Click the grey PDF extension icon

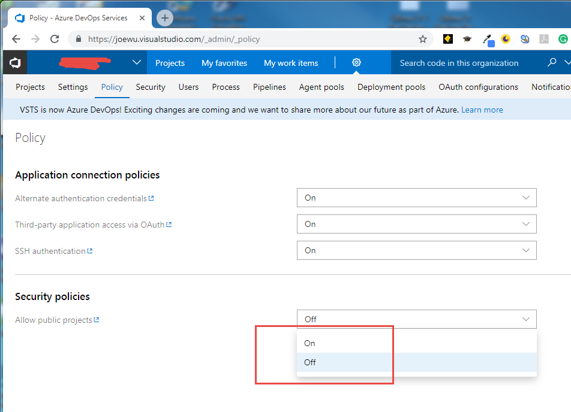[544, 39]
